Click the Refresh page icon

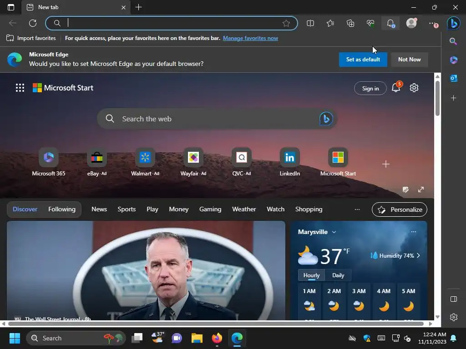point(33,23)
